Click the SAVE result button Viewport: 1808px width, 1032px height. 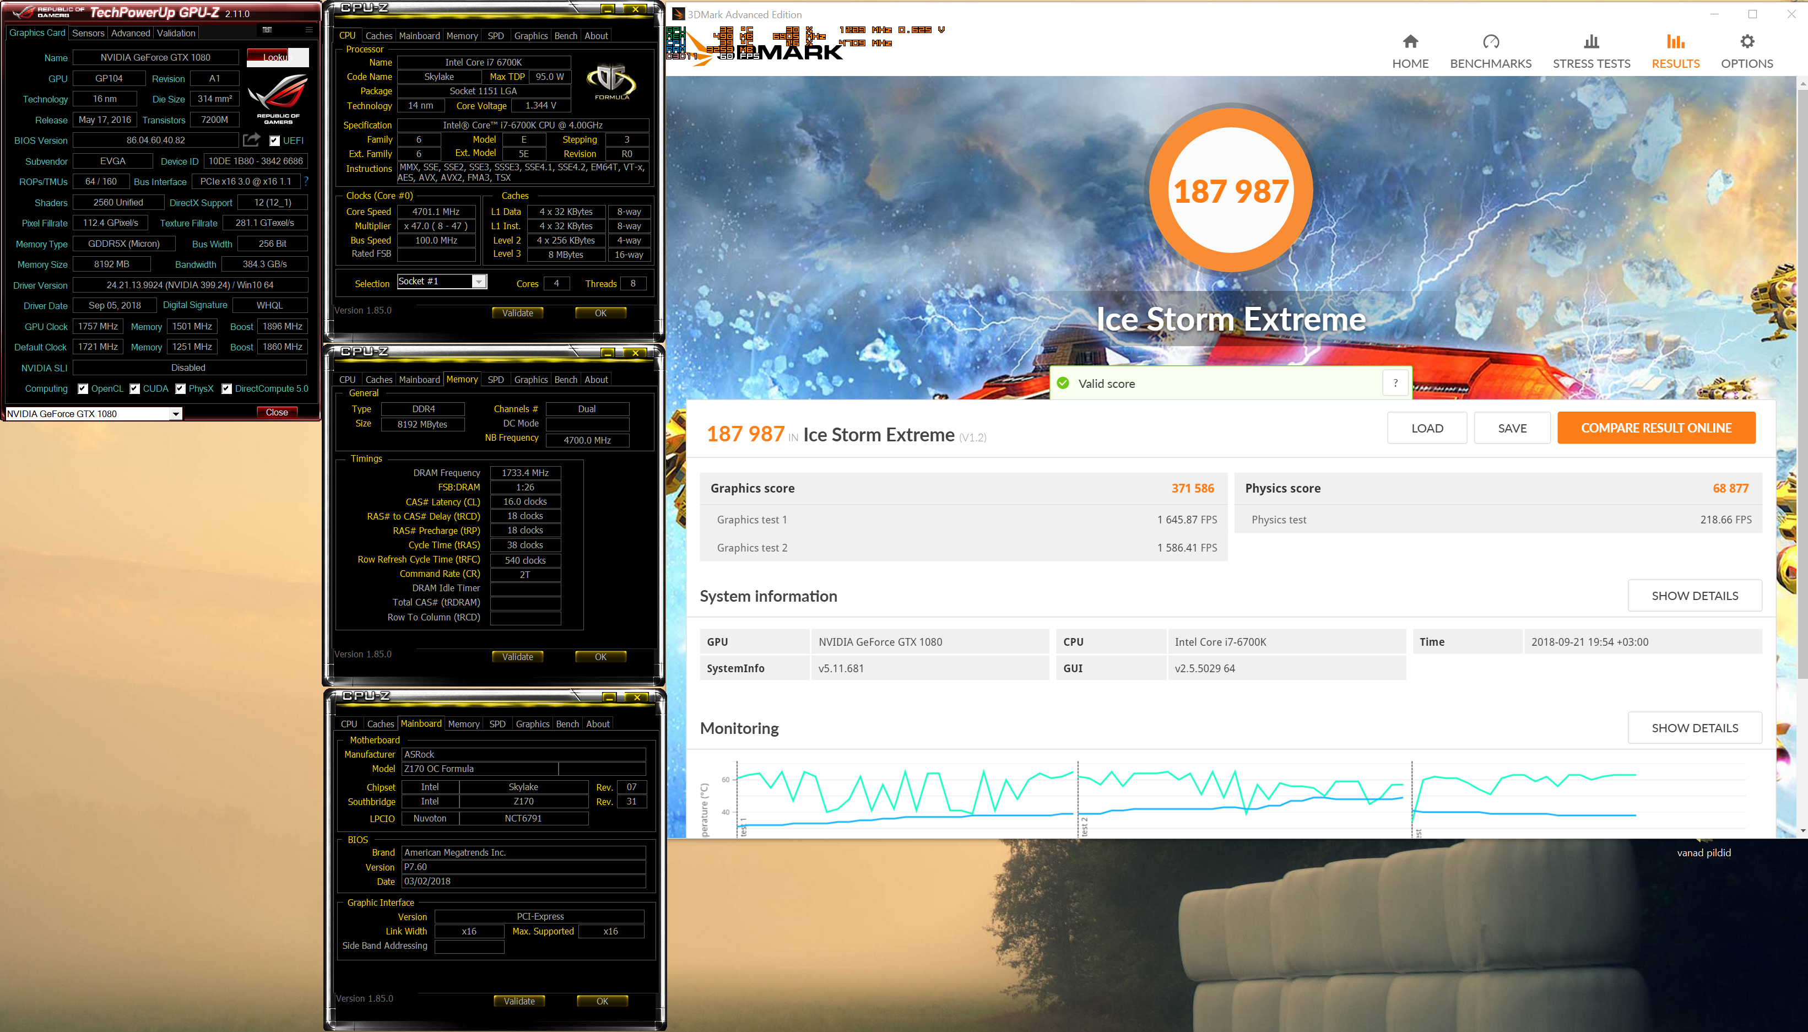(x=1512, y=428)
